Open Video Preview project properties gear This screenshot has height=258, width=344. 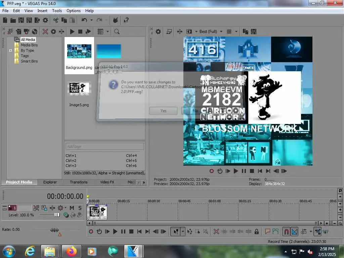158,32
